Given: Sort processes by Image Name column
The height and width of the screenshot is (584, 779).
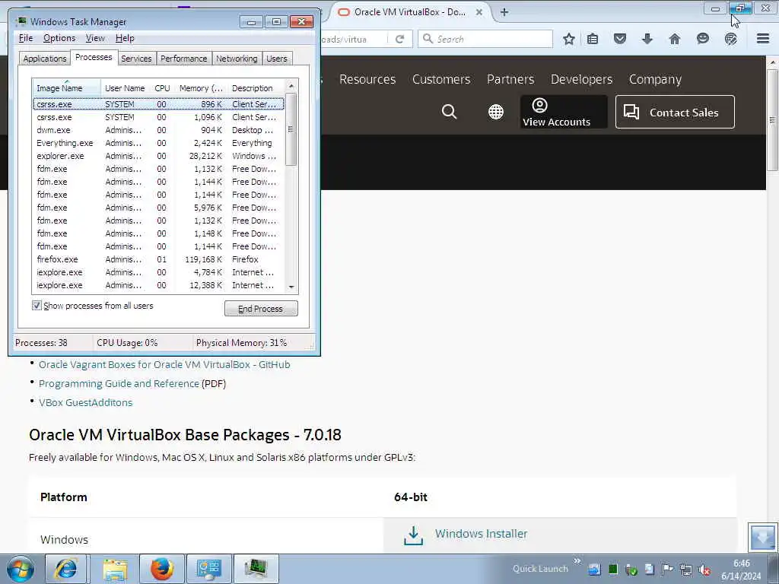Looking at the screenshot, I should (x=66, y=88).
